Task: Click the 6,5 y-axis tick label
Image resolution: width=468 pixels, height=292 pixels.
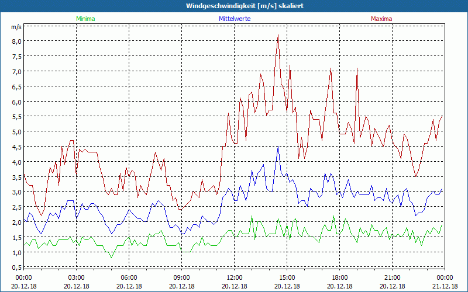Action: click(17, 87)
